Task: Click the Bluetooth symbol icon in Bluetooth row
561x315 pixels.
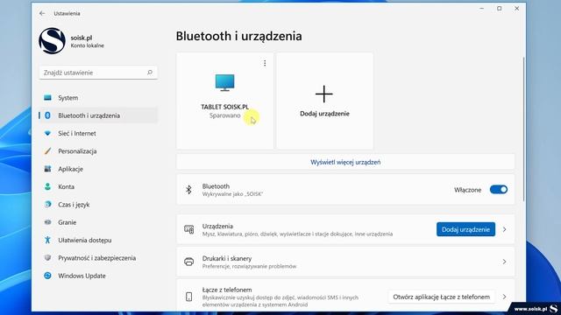Action: pyautogui.click(x=189, y=190)
